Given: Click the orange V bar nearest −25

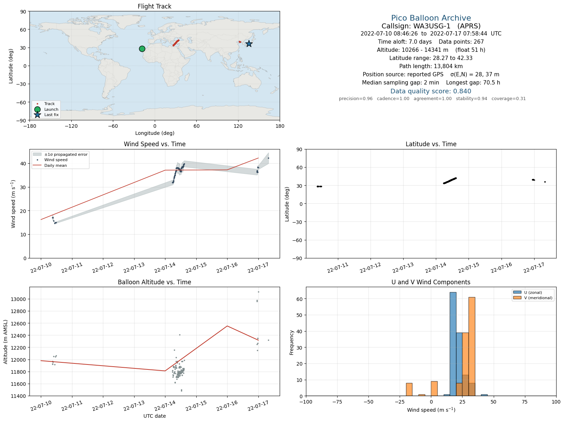Looking at the screenshot, I should [x=409, y=389].
